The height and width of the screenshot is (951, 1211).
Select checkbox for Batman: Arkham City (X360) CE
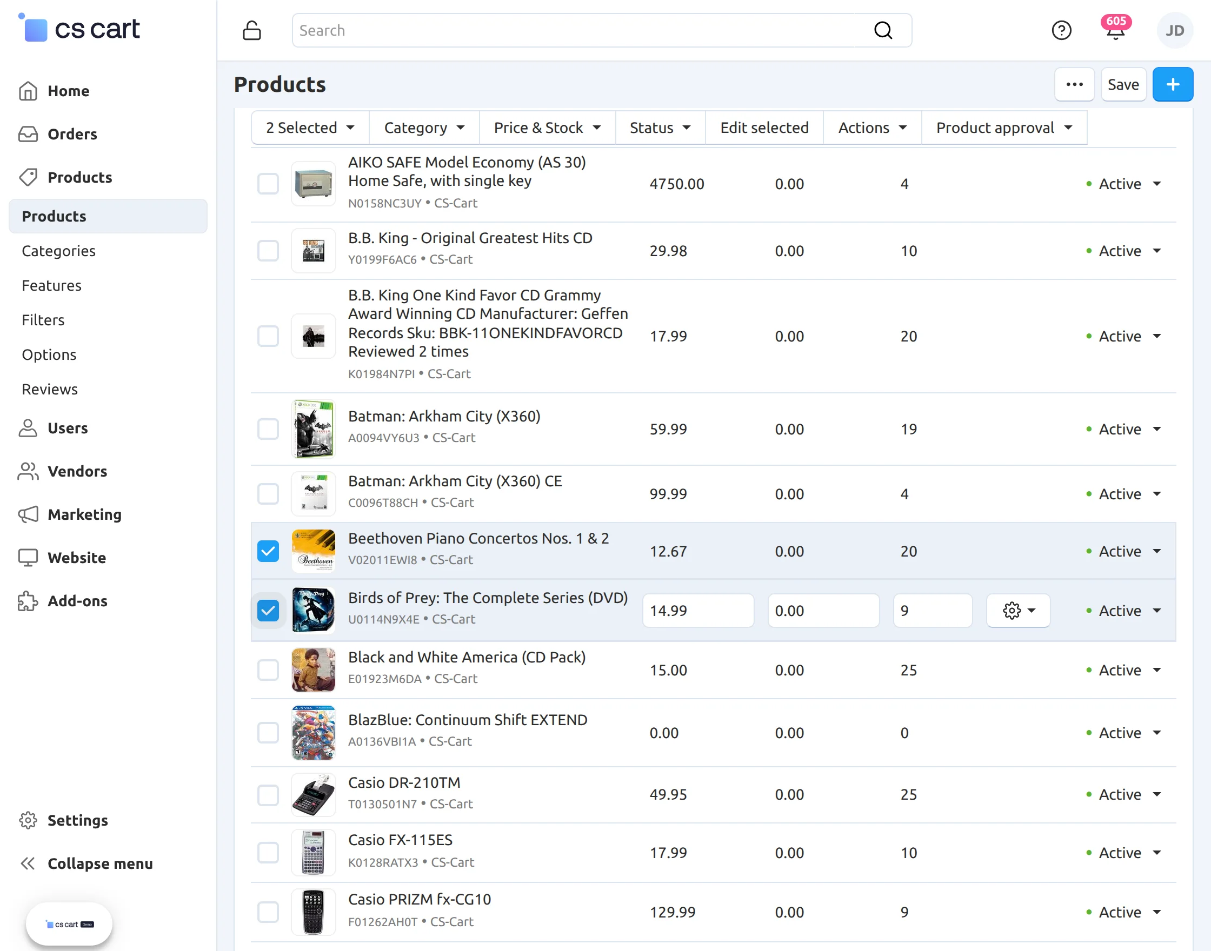(268, 494)
